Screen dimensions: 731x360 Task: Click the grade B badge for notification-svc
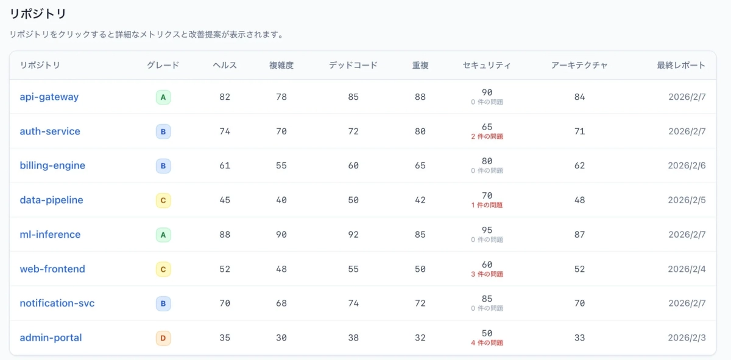click(163, 303)
